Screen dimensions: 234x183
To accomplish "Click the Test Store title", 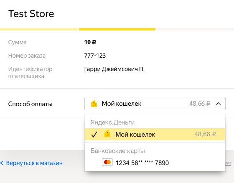I will 31,14.
